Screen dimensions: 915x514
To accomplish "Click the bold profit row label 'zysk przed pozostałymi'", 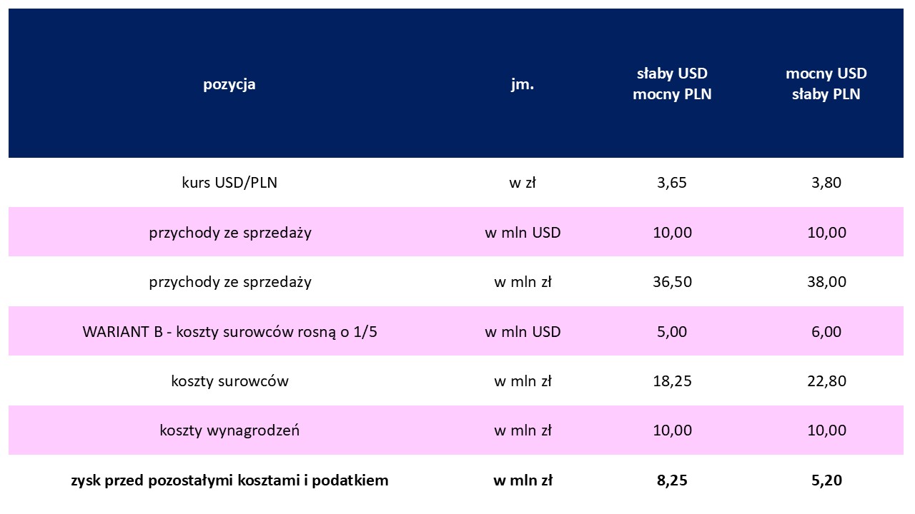I will [x=229, y=480].
